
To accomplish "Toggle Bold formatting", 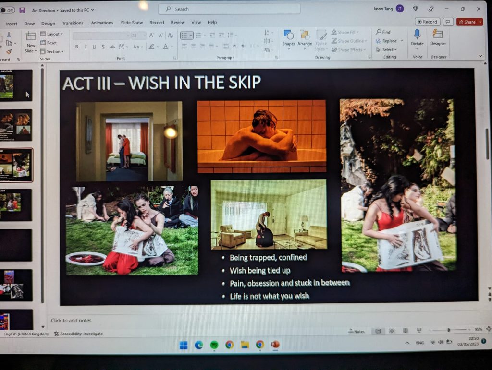I will point(76,47).
